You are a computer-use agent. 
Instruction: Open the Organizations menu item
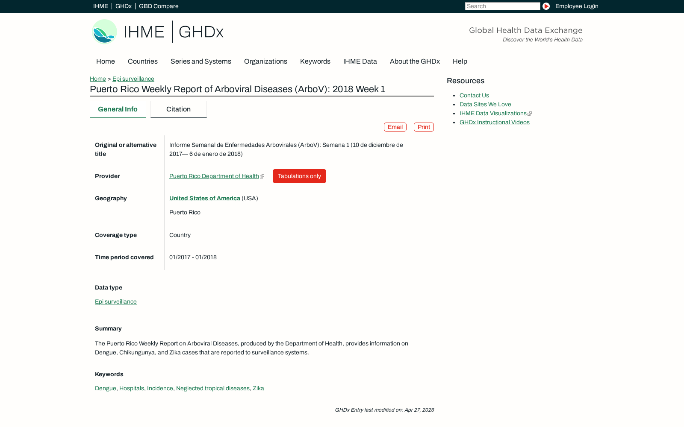[265, 61]
